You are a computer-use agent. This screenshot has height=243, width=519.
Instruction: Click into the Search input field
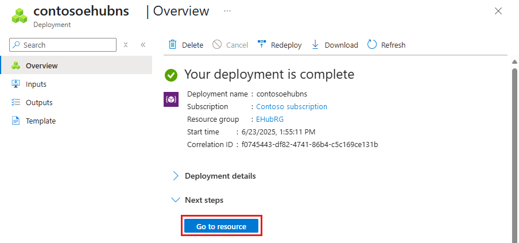click(x=68, y=45)
